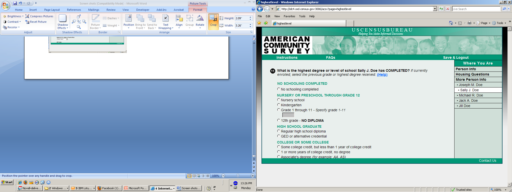The height and width of the screenshot is (192, 512).
Task: Refresh the Internet Explorer page
Action: point(441,9)
